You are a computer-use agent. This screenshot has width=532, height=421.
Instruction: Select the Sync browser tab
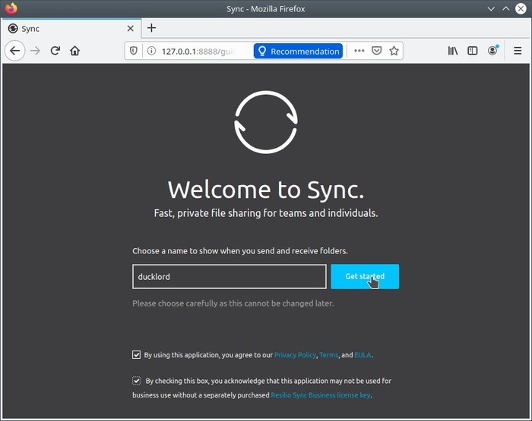tap(71, 29)
